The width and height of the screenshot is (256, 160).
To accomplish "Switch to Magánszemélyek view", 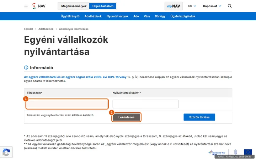I will pyautogui.click(x=74, y=6).
